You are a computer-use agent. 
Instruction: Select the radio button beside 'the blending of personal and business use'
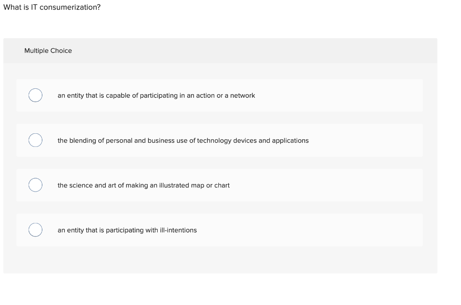pyautogui.click(x=36, y=140)
